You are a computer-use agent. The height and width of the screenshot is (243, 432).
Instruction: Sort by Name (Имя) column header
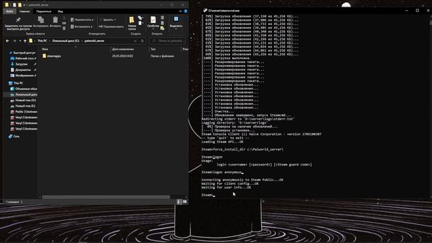point(45,49)
